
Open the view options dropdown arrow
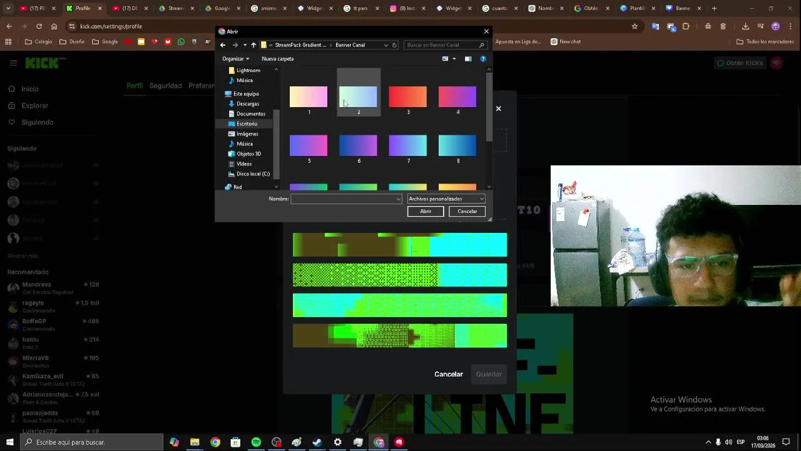(454, 59)
